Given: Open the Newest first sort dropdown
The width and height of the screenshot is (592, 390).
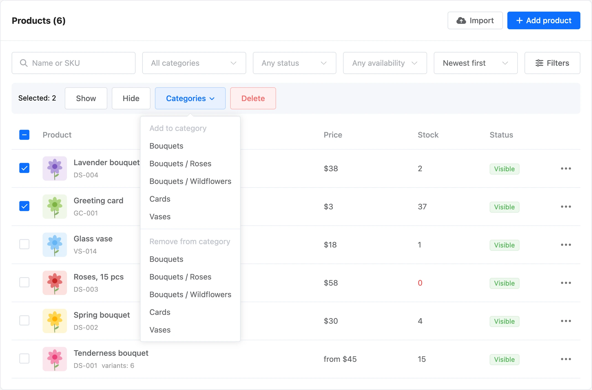Looking at the screenshot, I should click(x=476, y=63).
